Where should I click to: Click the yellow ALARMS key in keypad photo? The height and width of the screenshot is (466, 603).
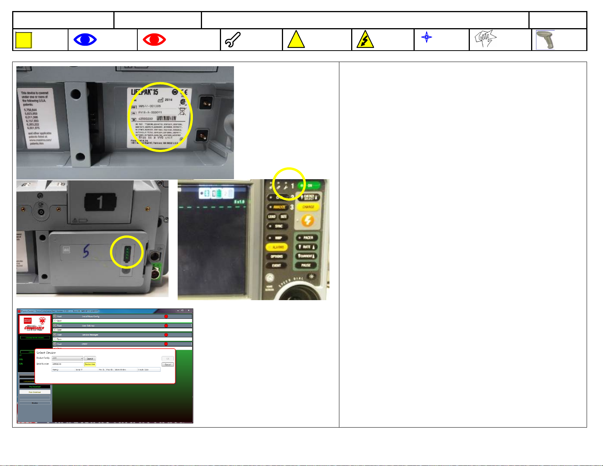click(x=277, y=247)
